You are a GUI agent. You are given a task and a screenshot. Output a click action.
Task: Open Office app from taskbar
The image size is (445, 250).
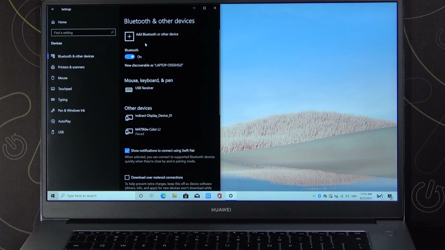(219, 196)
